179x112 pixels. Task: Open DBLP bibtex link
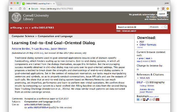[151, 86]
